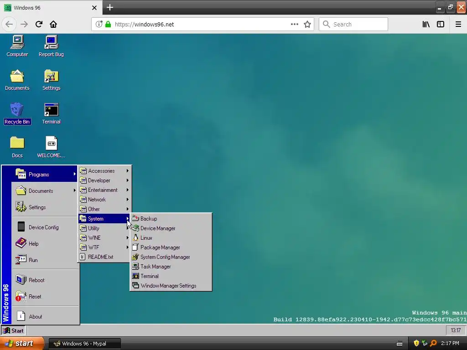Viewport: 467px width, 350px height.
Task: Open System Config Manager menu entry
Action: click(171, 257)
